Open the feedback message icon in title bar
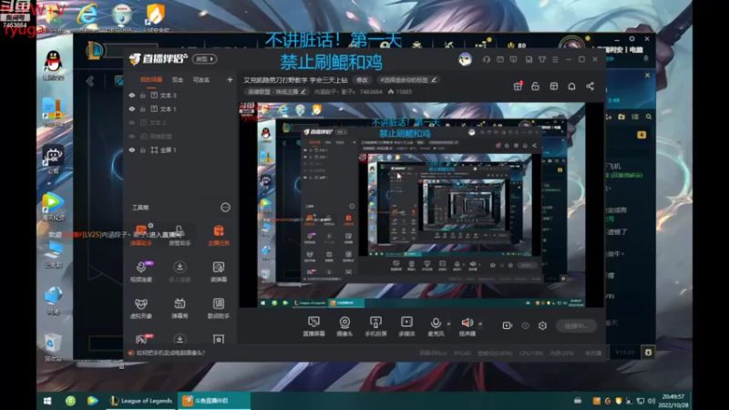This screenshot has height=410, width=729. 514,59
